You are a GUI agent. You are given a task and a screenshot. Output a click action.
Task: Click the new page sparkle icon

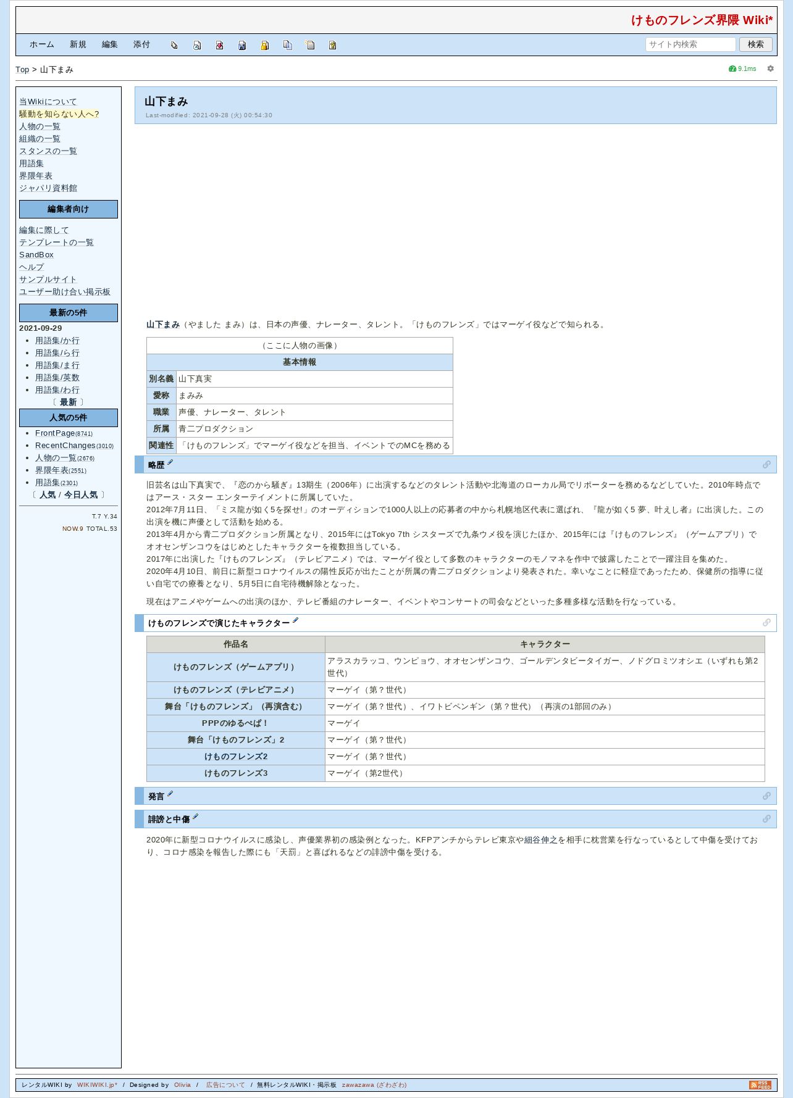click(x=310, y=45)
